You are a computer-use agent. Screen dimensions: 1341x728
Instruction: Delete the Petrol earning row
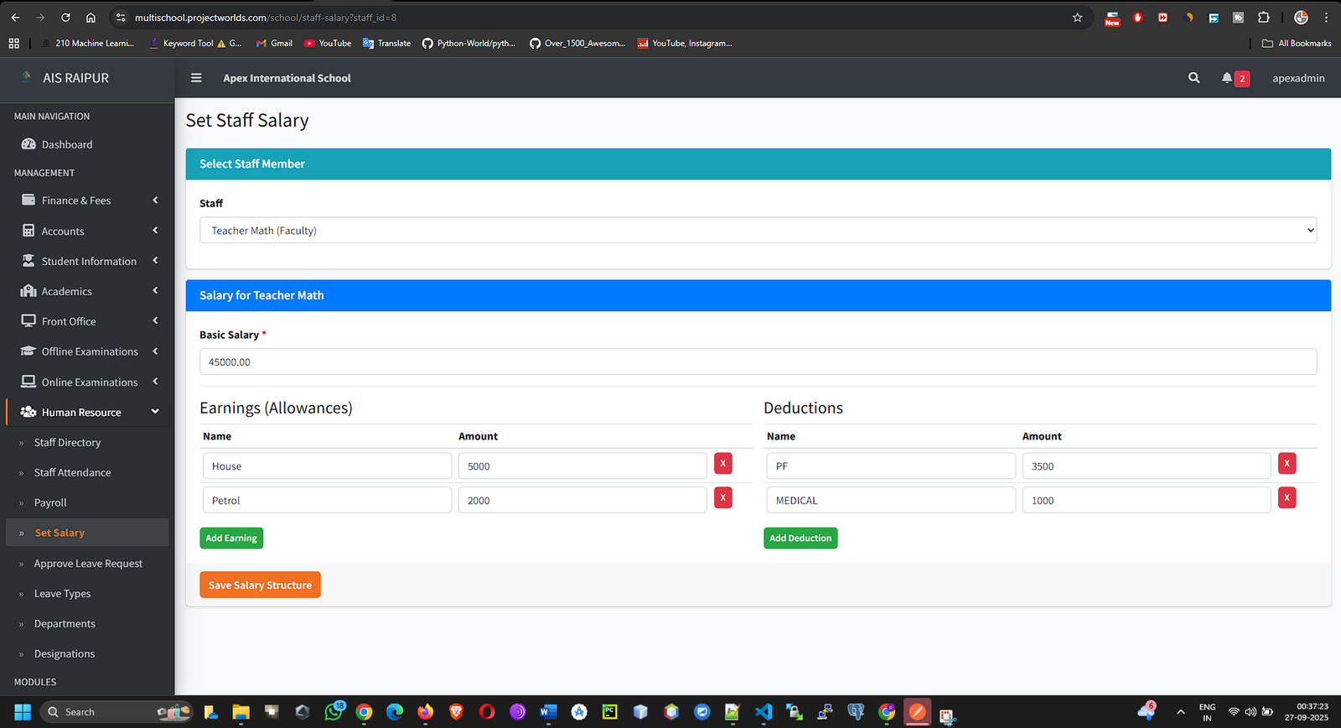(722, 498)
